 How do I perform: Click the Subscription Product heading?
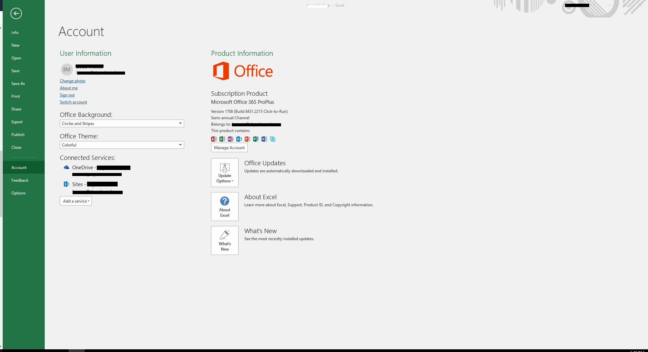(239, 94)
